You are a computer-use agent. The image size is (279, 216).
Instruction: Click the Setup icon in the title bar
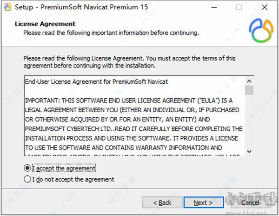pos(7,7)
